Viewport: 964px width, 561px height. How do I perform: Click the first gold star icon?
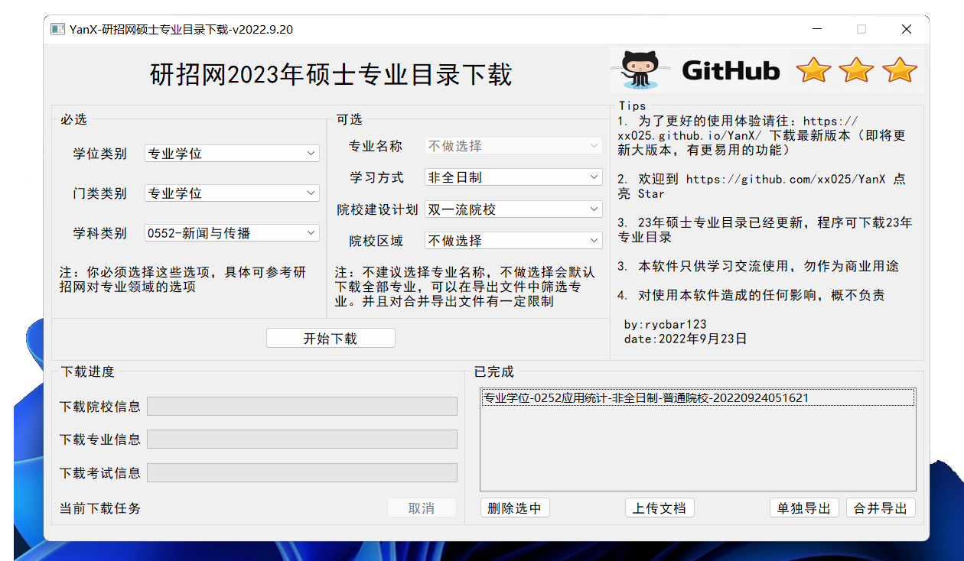coord(813,70)
